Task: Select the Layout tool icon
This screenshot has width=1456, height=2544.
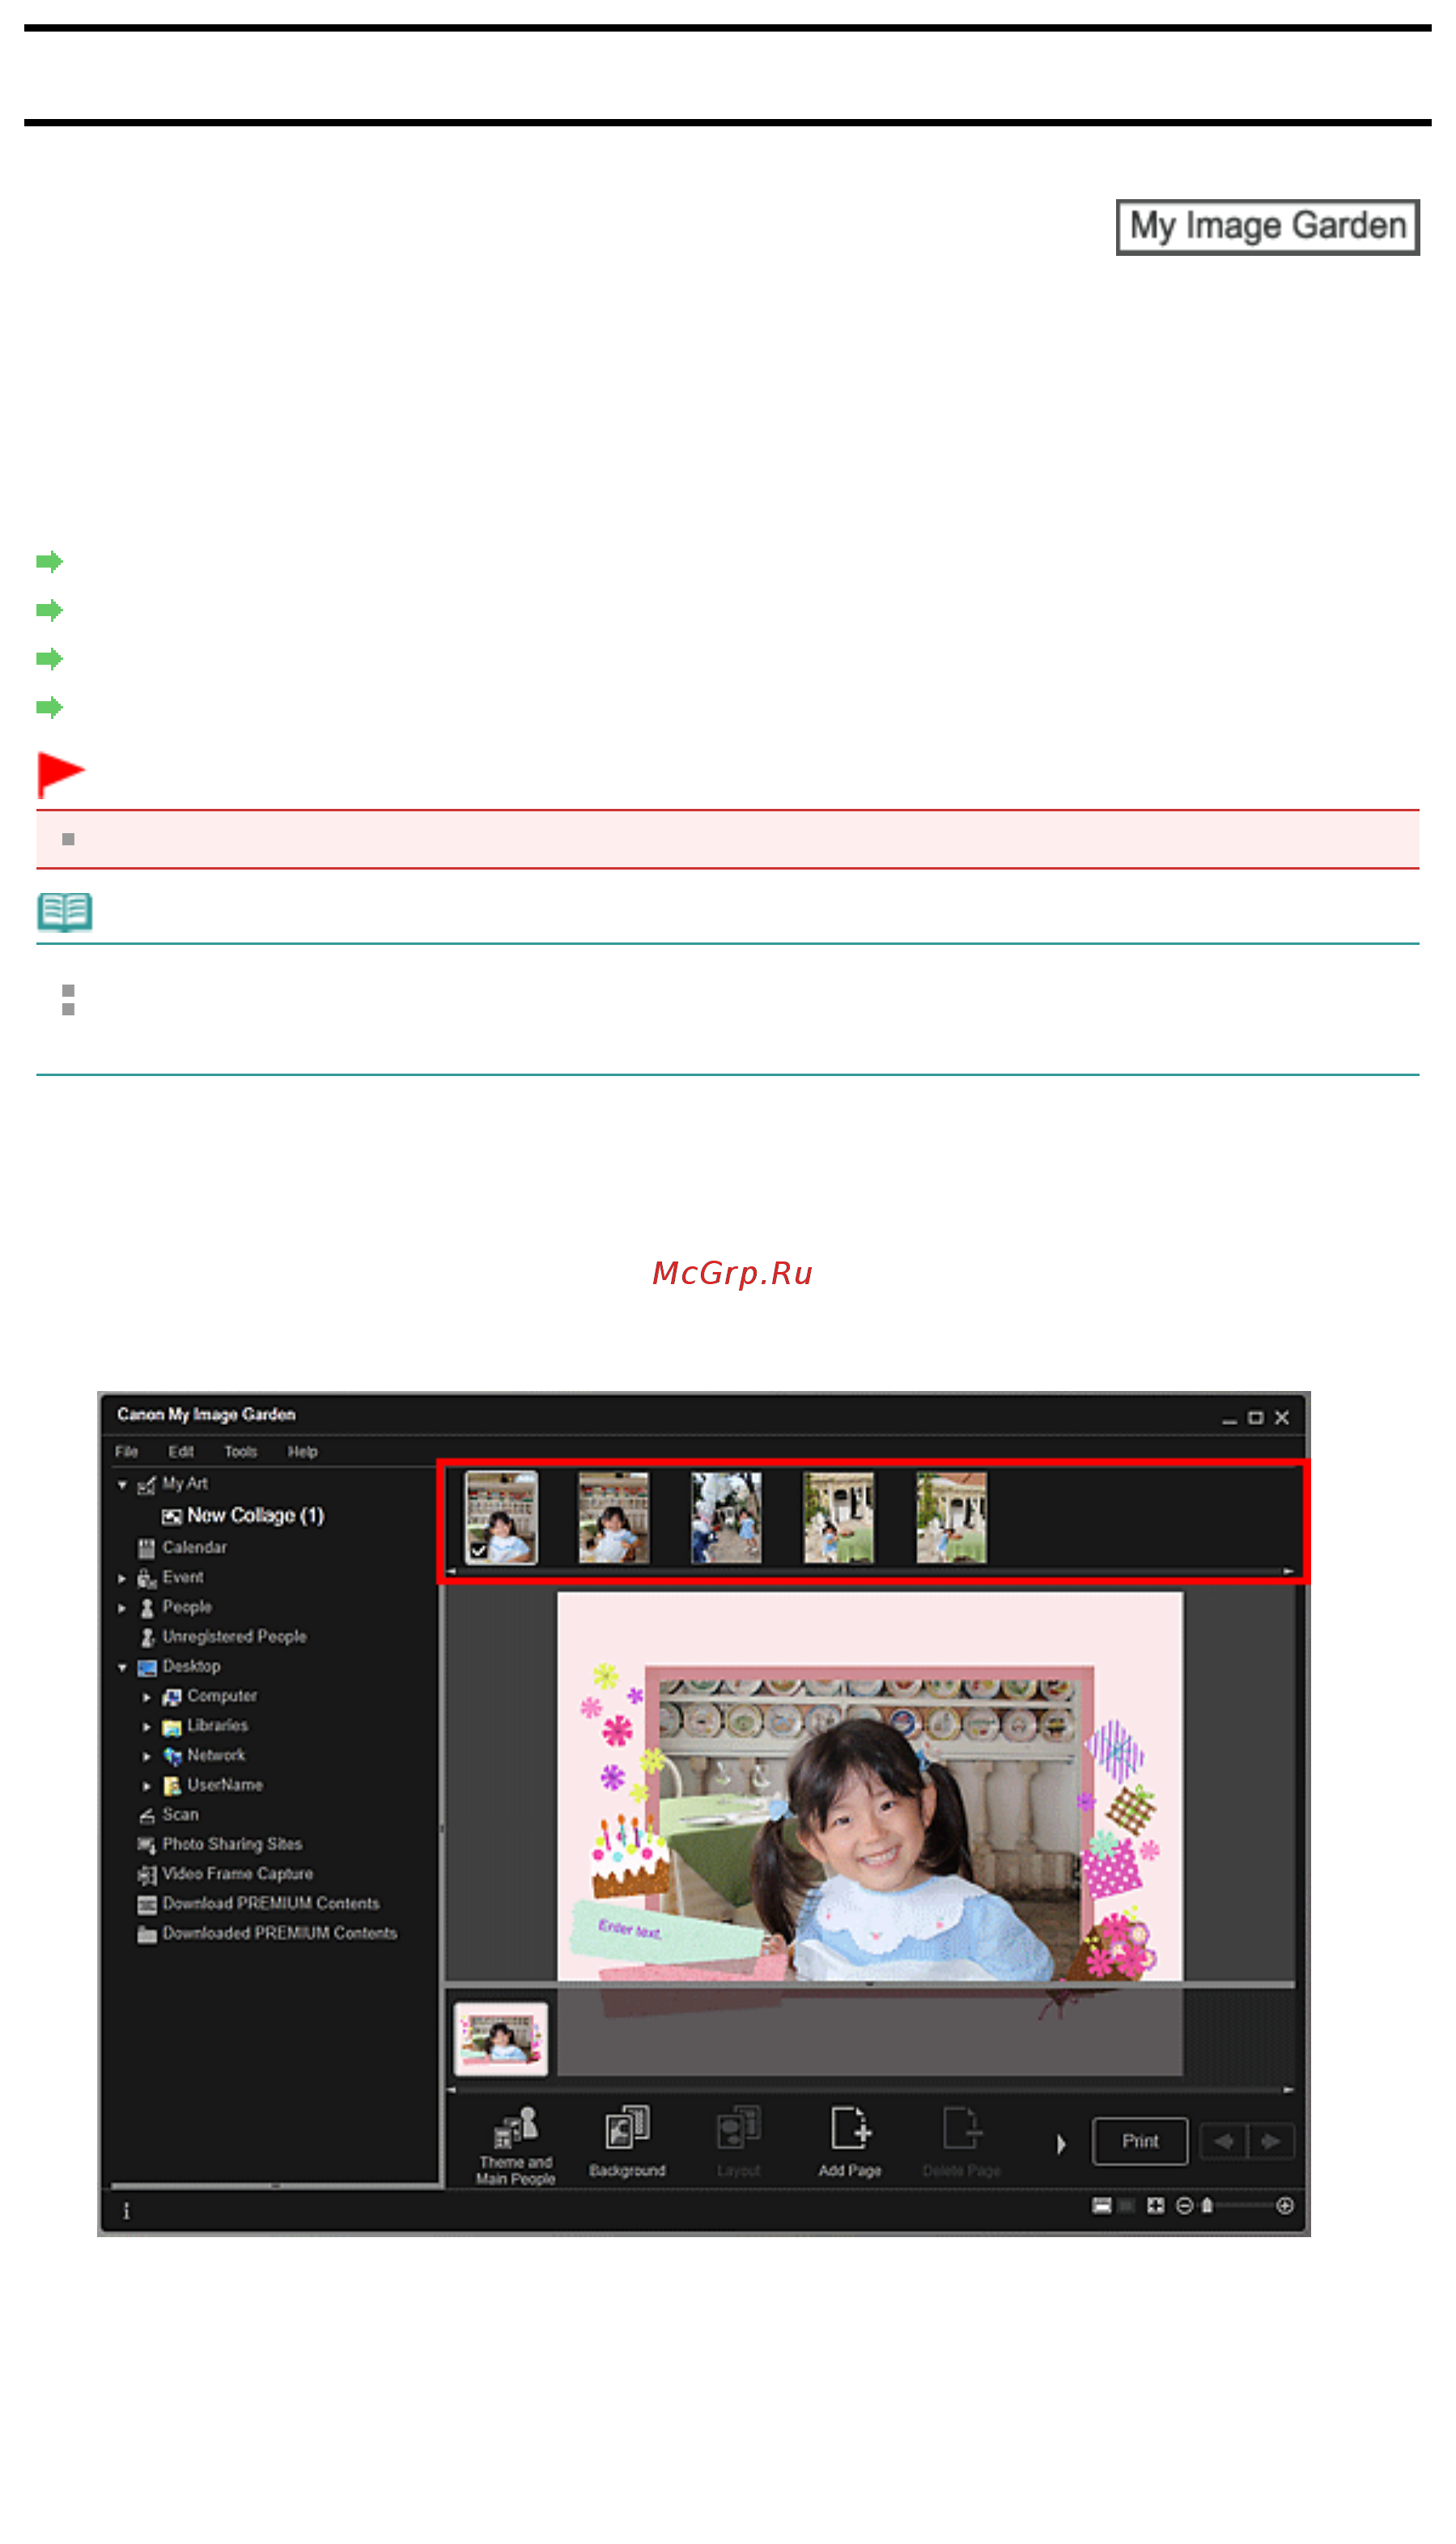Action: coord(739,2142)
